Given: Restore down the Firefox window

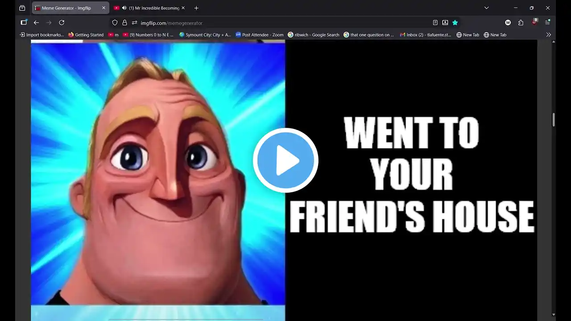Looking at the screenshot, I should 531,8.
